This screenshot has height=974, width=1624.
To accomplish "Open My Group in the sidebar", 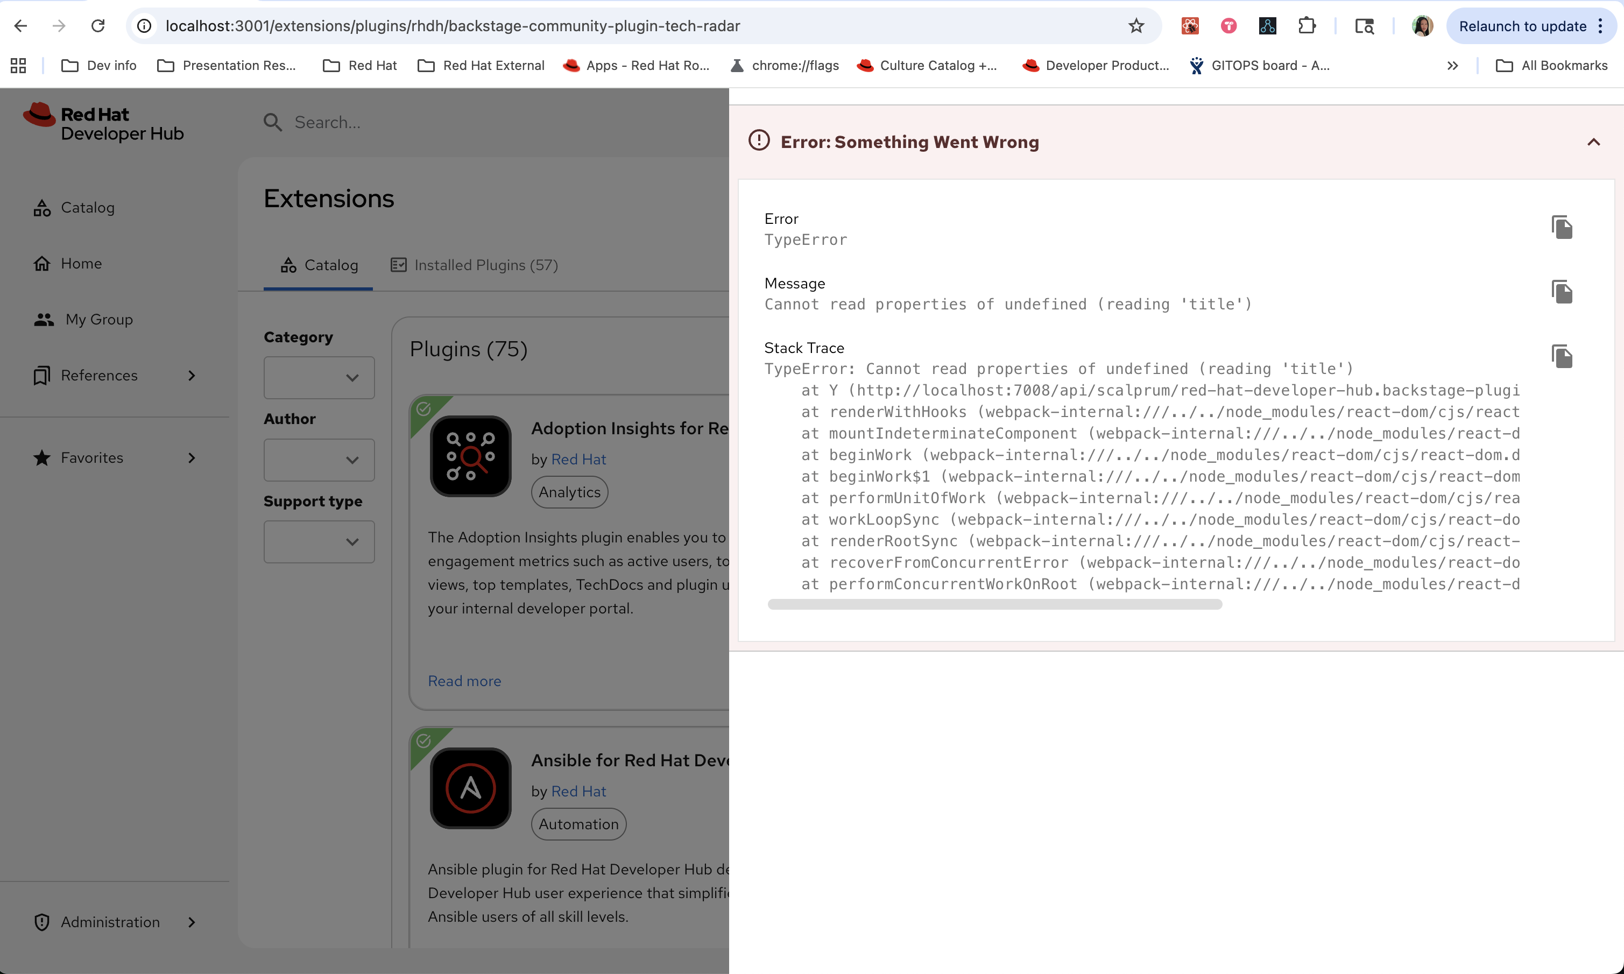I will [x=98, y=319].
